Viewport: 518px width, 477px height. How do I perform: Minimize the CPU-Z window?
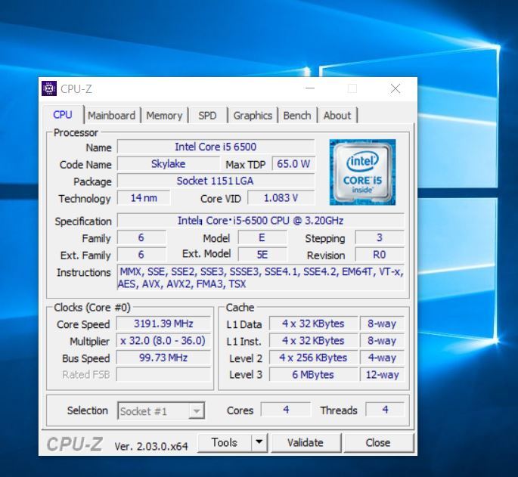(310, 88)
